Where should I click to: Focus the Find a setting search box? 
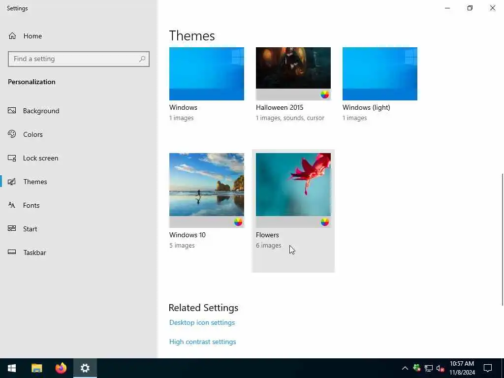pos(78,59)
